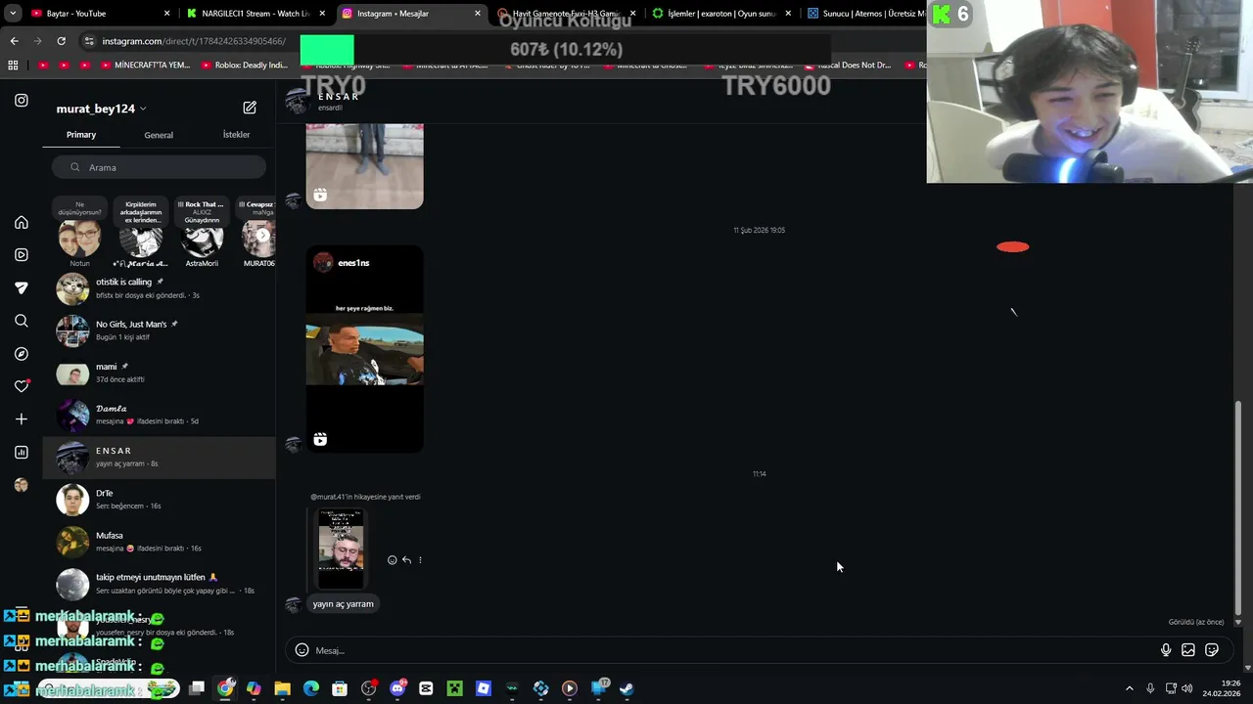The height and width of the screenshot is (704, 1253).
Task: Open the enes1ns shared reel video
Action: 364,349
